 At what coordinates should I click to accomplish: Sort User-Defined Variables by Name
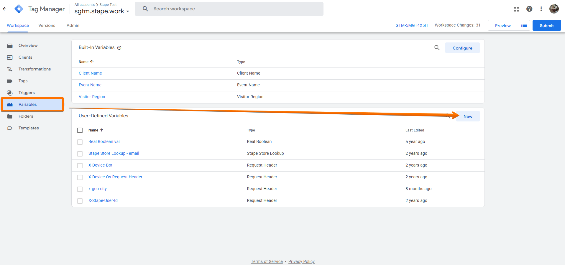click(96, 130)
